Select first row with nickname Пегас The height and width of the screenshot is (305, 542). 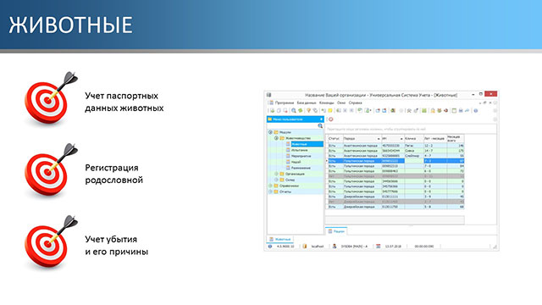click(395, 146)
